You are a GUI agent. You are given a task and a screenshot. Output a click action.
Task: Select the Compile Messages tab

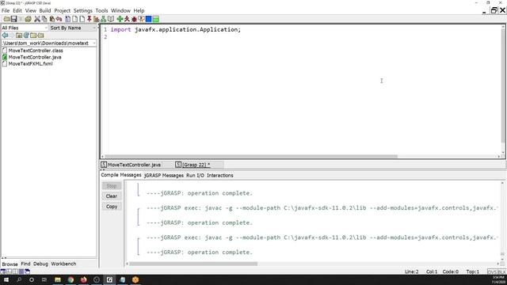pyautogui.click(x=121, y=175)
